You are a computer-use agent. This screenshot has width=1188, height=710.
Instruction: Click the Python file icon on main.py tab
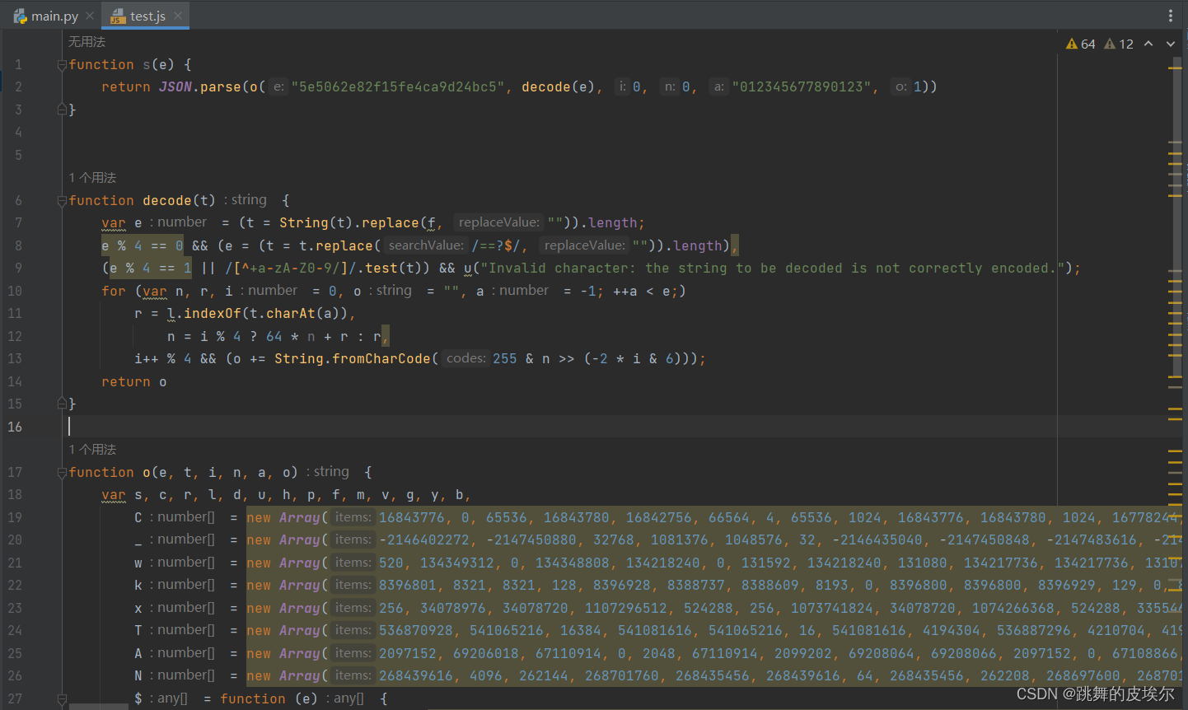pos(20,16)
